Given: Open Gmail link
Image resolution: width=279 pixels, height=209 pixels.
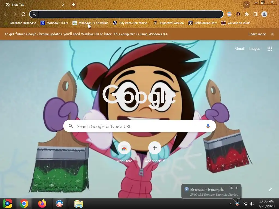Looking at the screenshot, I should click(240, 48).
